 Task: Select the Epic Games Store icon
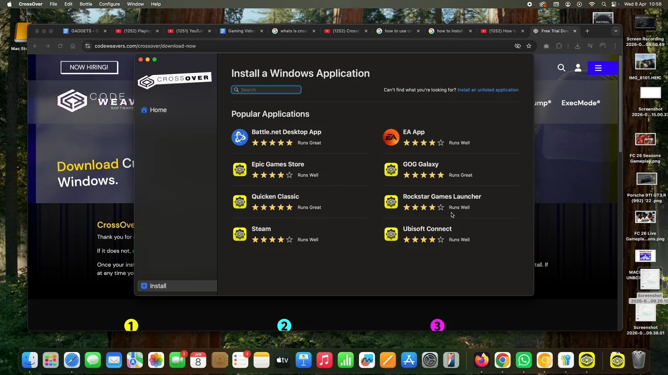(x=240, y=169)
